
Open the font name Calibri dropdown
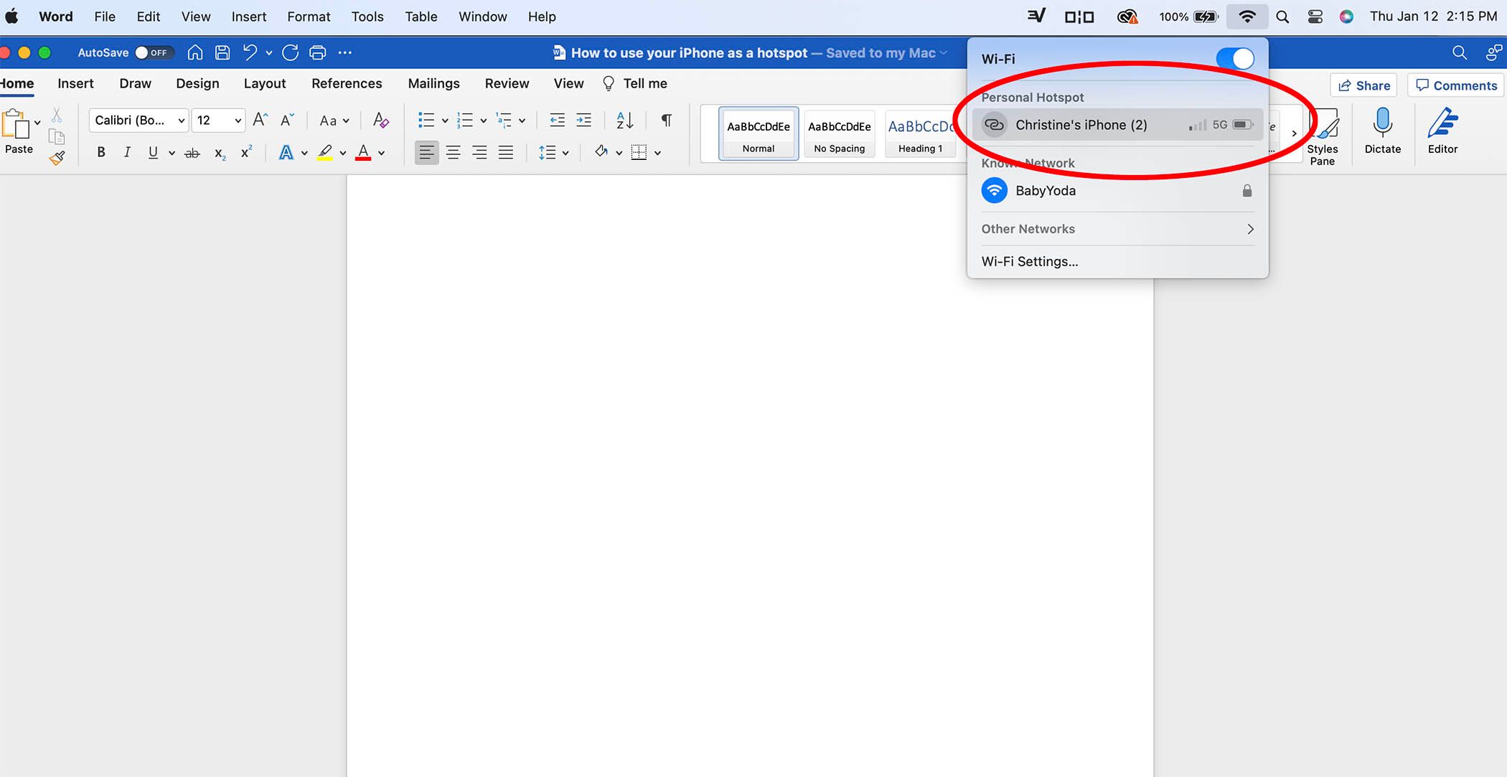[x=139, y=121]
